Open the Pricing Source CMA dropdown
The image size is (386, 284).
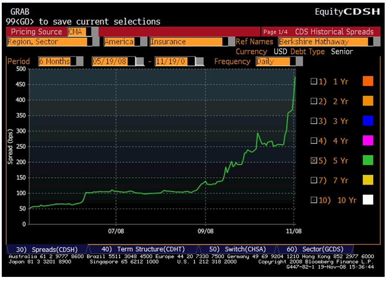(x=95, y=32)
